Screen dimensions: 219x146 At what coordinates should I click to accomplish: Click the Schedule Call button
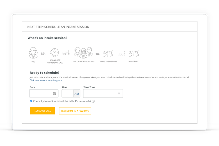click(x=43, y=111)
